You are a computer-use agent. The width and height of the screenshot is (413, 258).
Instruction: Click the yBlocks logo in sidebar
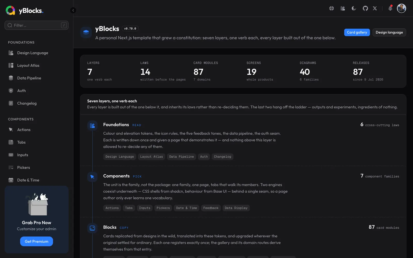pyautogui.click(x=25, y=10)
